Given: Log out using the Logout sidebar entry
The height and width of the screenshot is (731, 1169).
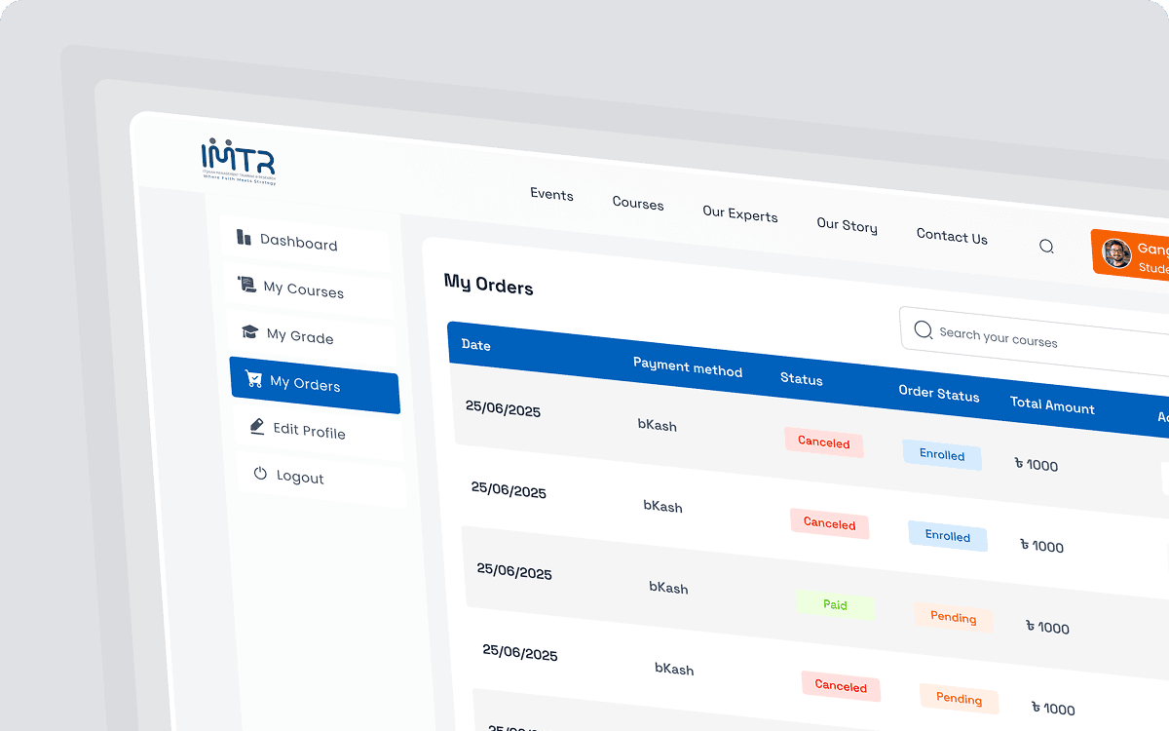Looking at the screenshot, I should (x=297, y=477).
